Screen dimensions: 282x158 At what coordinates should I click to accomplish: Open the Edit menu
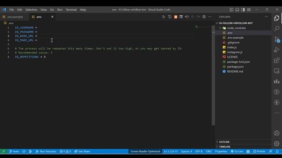click(x=19, y=10)
